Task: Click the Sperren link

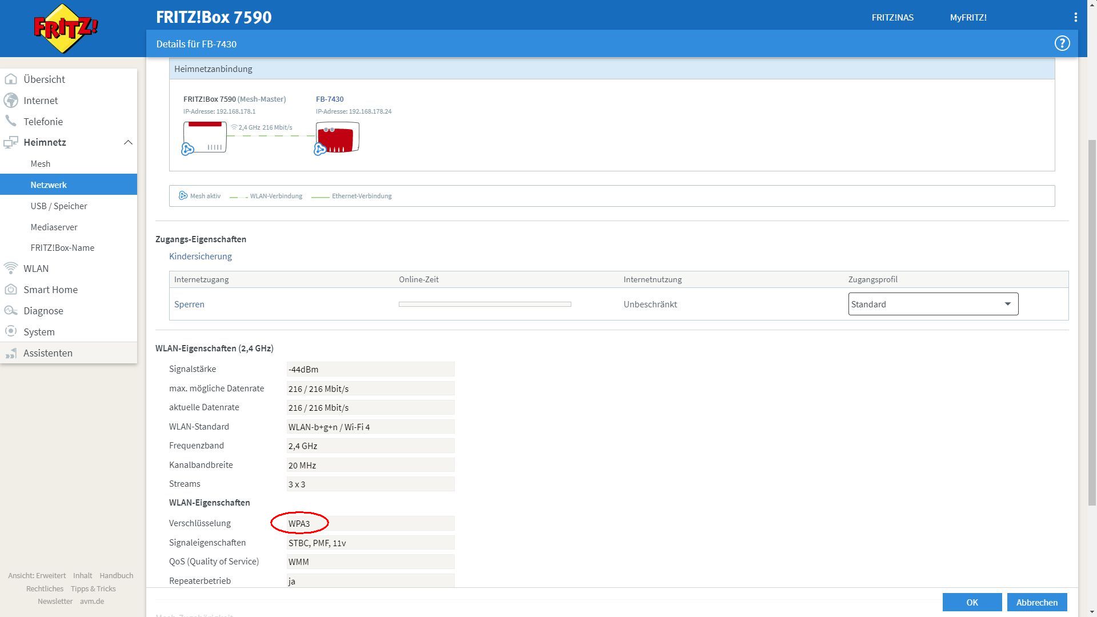Action: click(189, 304)
